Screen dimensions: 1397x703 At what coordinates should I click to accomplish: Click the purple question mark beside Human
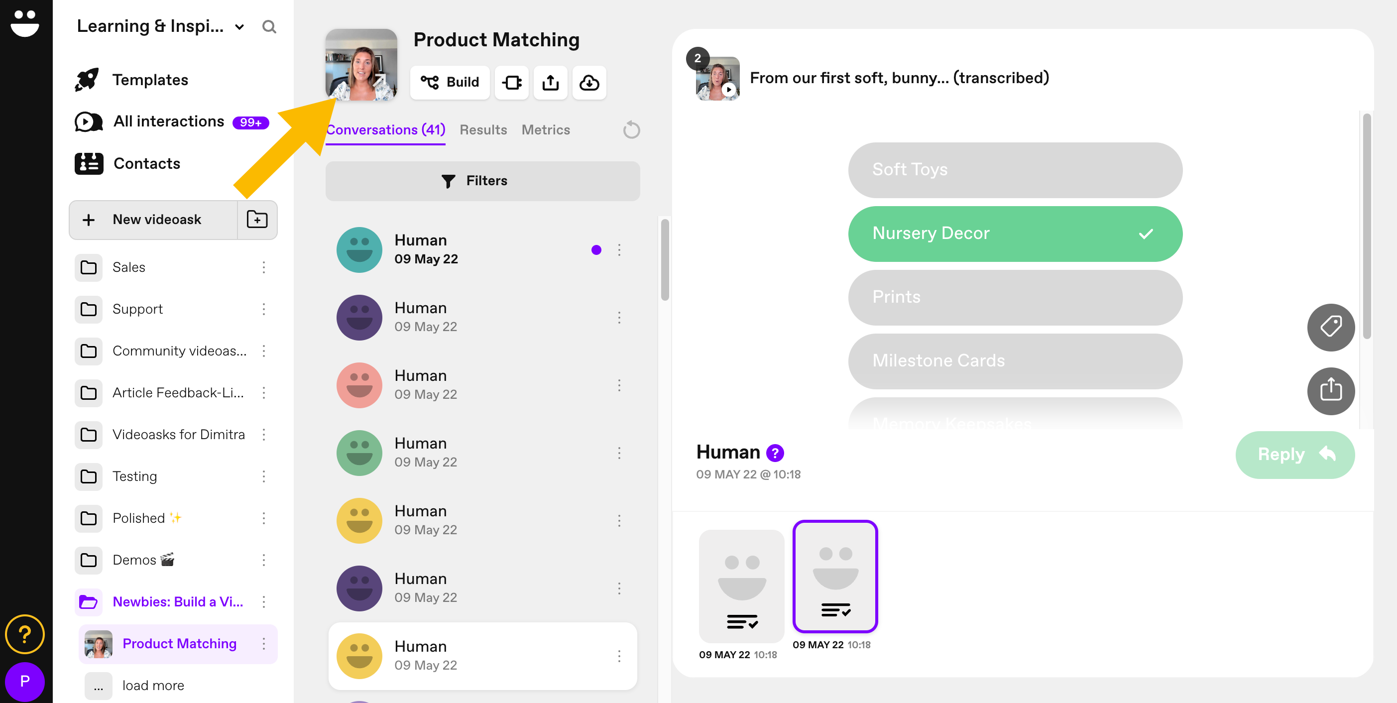pos(775,453)
